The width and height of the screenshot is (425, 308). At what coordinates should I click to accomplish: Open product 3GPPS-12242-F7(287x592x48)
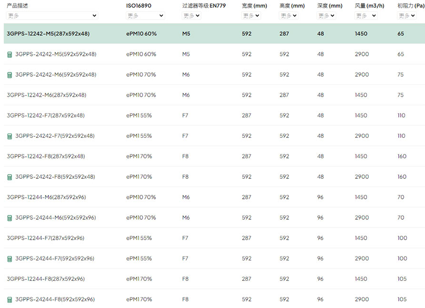(46, 115)
